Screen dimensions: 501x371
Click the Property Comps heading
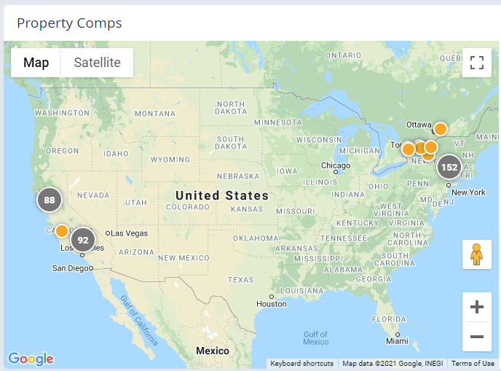click(69, 23)
